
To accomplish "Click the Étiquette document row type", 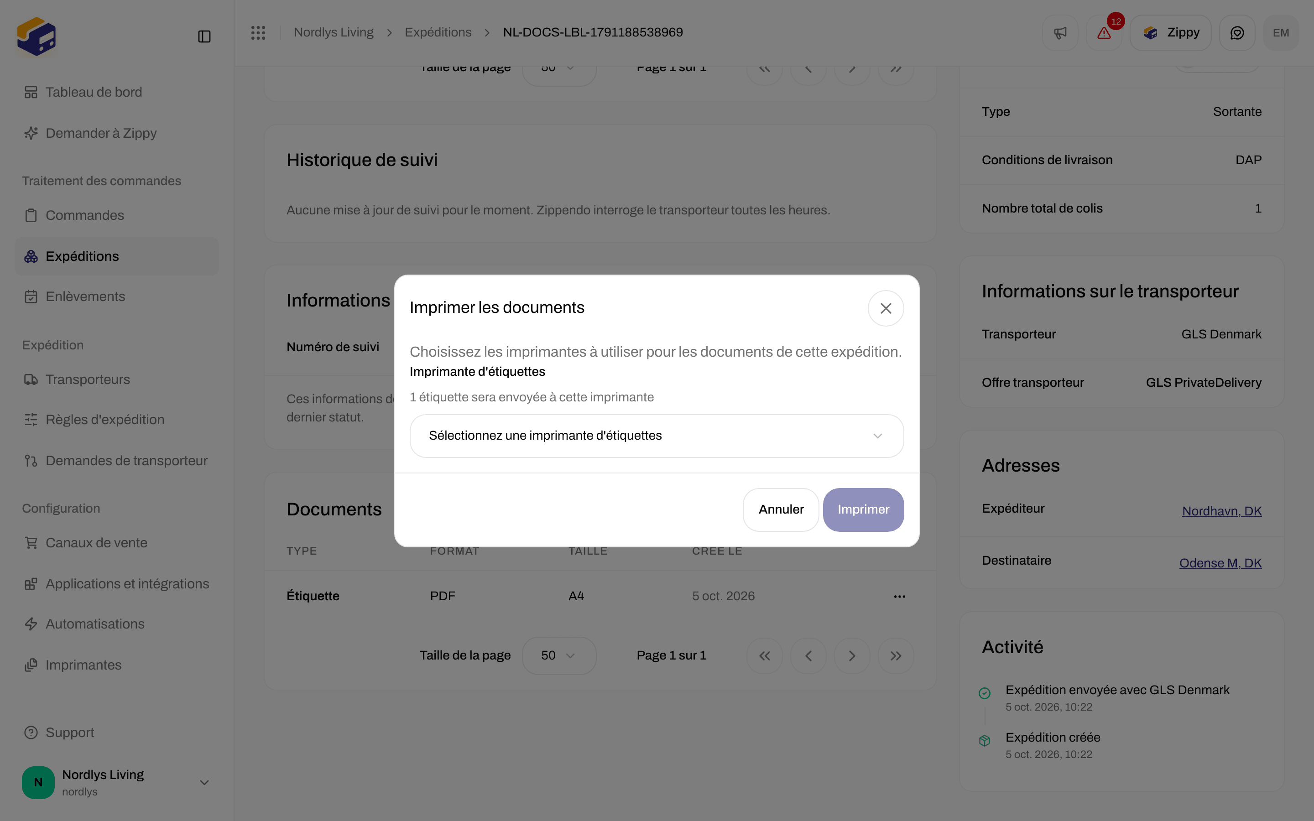I will (313, 596).
